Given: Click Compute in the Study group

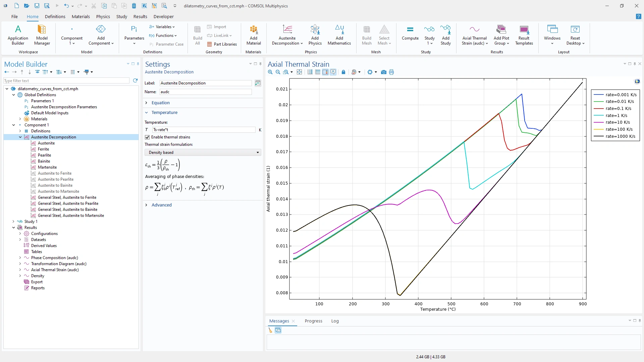Looking at the screenshot, I should pyautogui.click(x=410, y=33).
